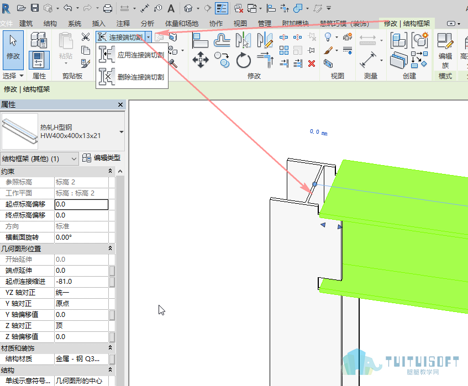Open the Print icon in quick access
468x386 pixels.
(x=107, y=8)
